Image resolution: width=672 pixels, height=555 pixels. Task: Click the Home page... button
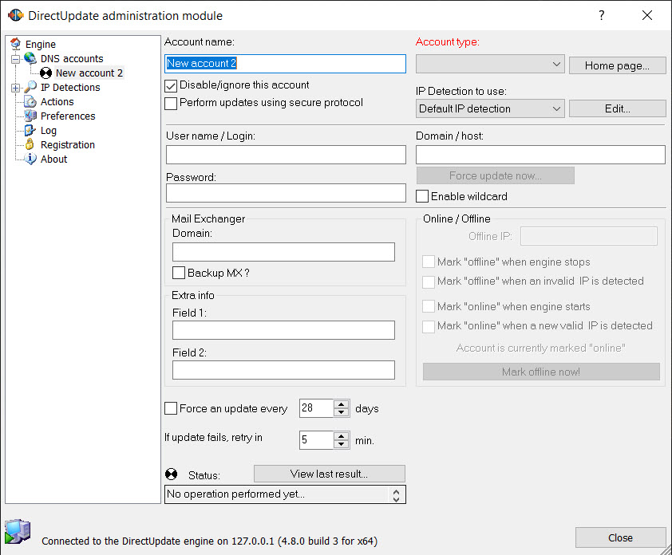click(x=617, y=65)
